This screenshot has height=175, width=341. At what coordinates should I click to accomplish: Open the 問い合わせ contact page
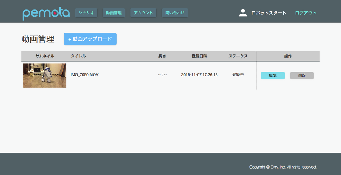pyautogui.click(x=175, y=13)
